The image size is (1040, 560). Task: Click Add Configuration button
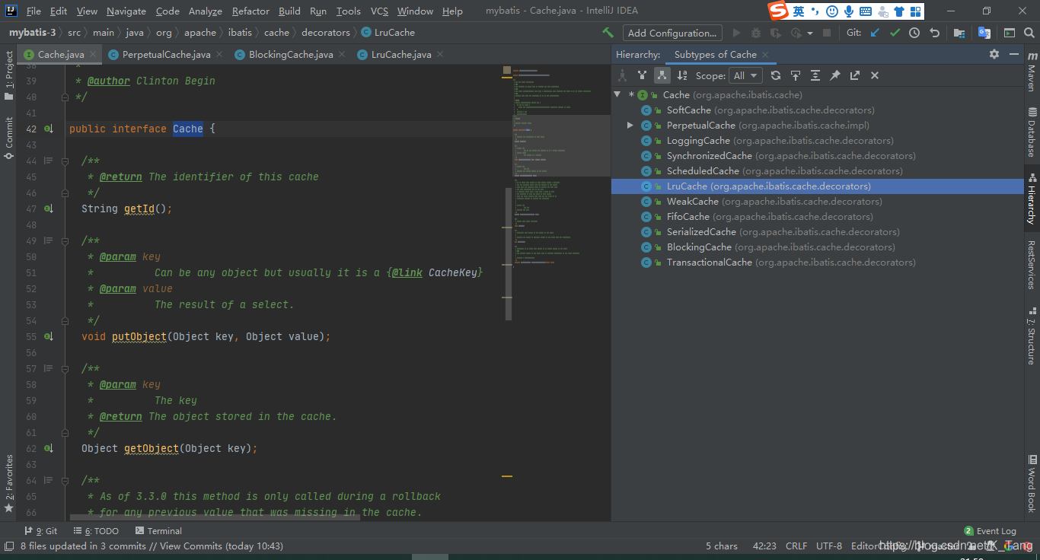pyautogui.click(x=672, y=33)
